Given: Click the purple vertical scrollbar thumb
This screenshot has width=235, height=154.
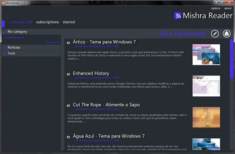Looking at the screenshot, I should tap(231, 59).
